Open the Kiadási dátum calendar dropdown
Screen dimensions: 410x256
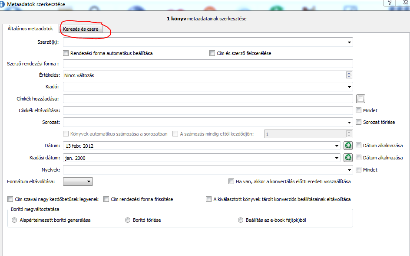337,158
